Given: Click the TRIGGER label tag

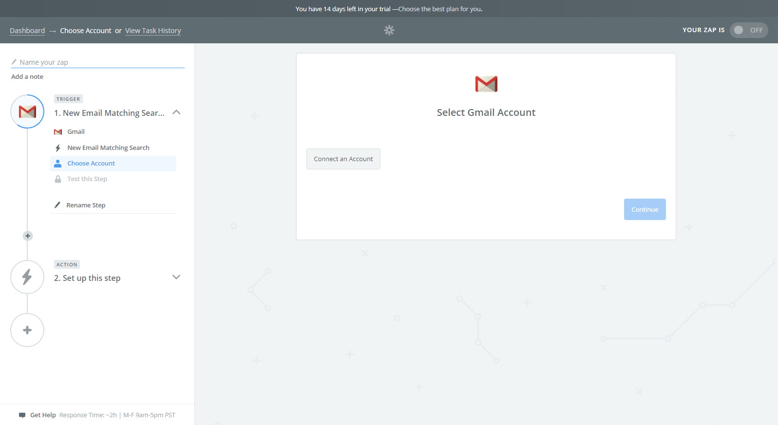Looking at the screenshot, I should [x=68, y=99].
